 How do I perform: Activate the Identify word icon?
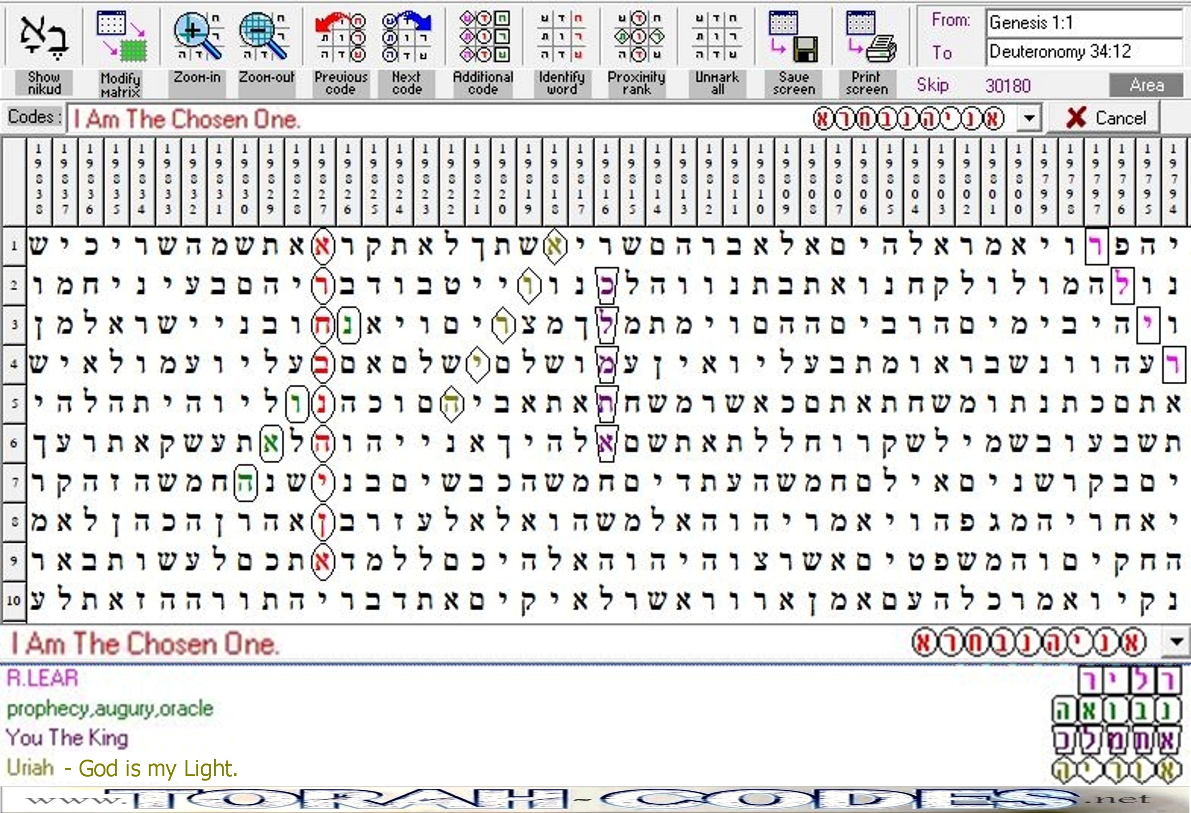561,36
